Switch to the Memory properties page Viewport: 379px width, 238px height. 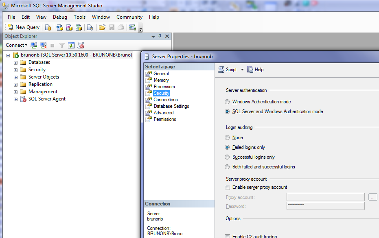tap(161, 80)
